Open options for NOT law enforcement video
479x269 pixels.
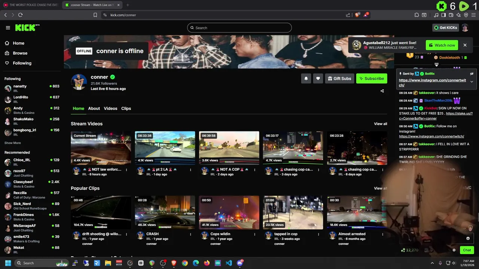tap(126, 170)
